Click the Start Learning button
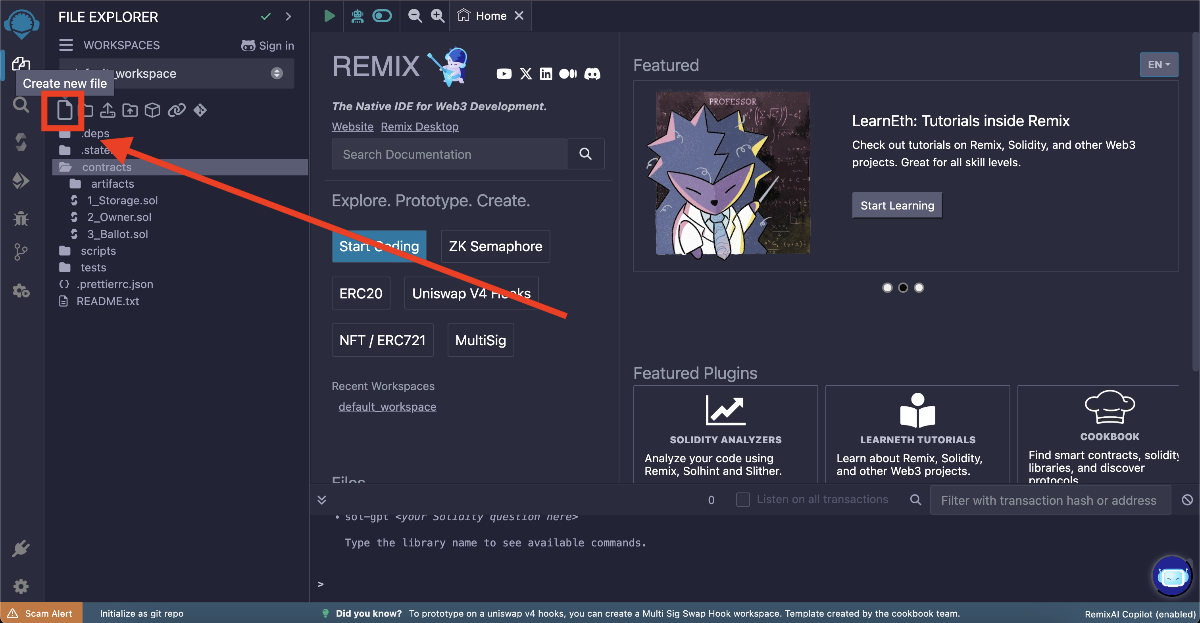Viewport: 1200px width, 623px height. pos(897,205)
